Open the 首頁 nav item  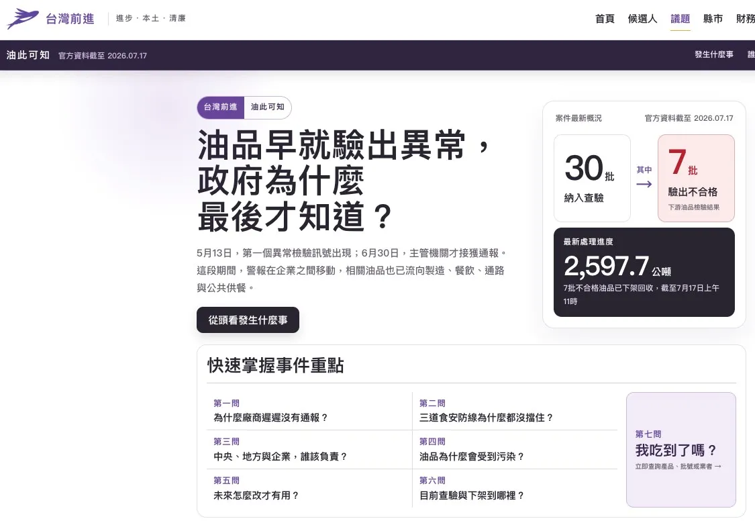[x=605, y=19]
